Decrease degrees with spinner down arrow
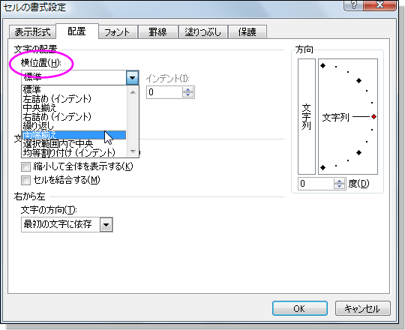The width and height of the screenshot is (405, 330). click(x=339, y=186)
